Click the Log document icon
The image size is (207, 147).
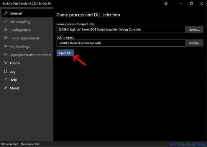6,71
